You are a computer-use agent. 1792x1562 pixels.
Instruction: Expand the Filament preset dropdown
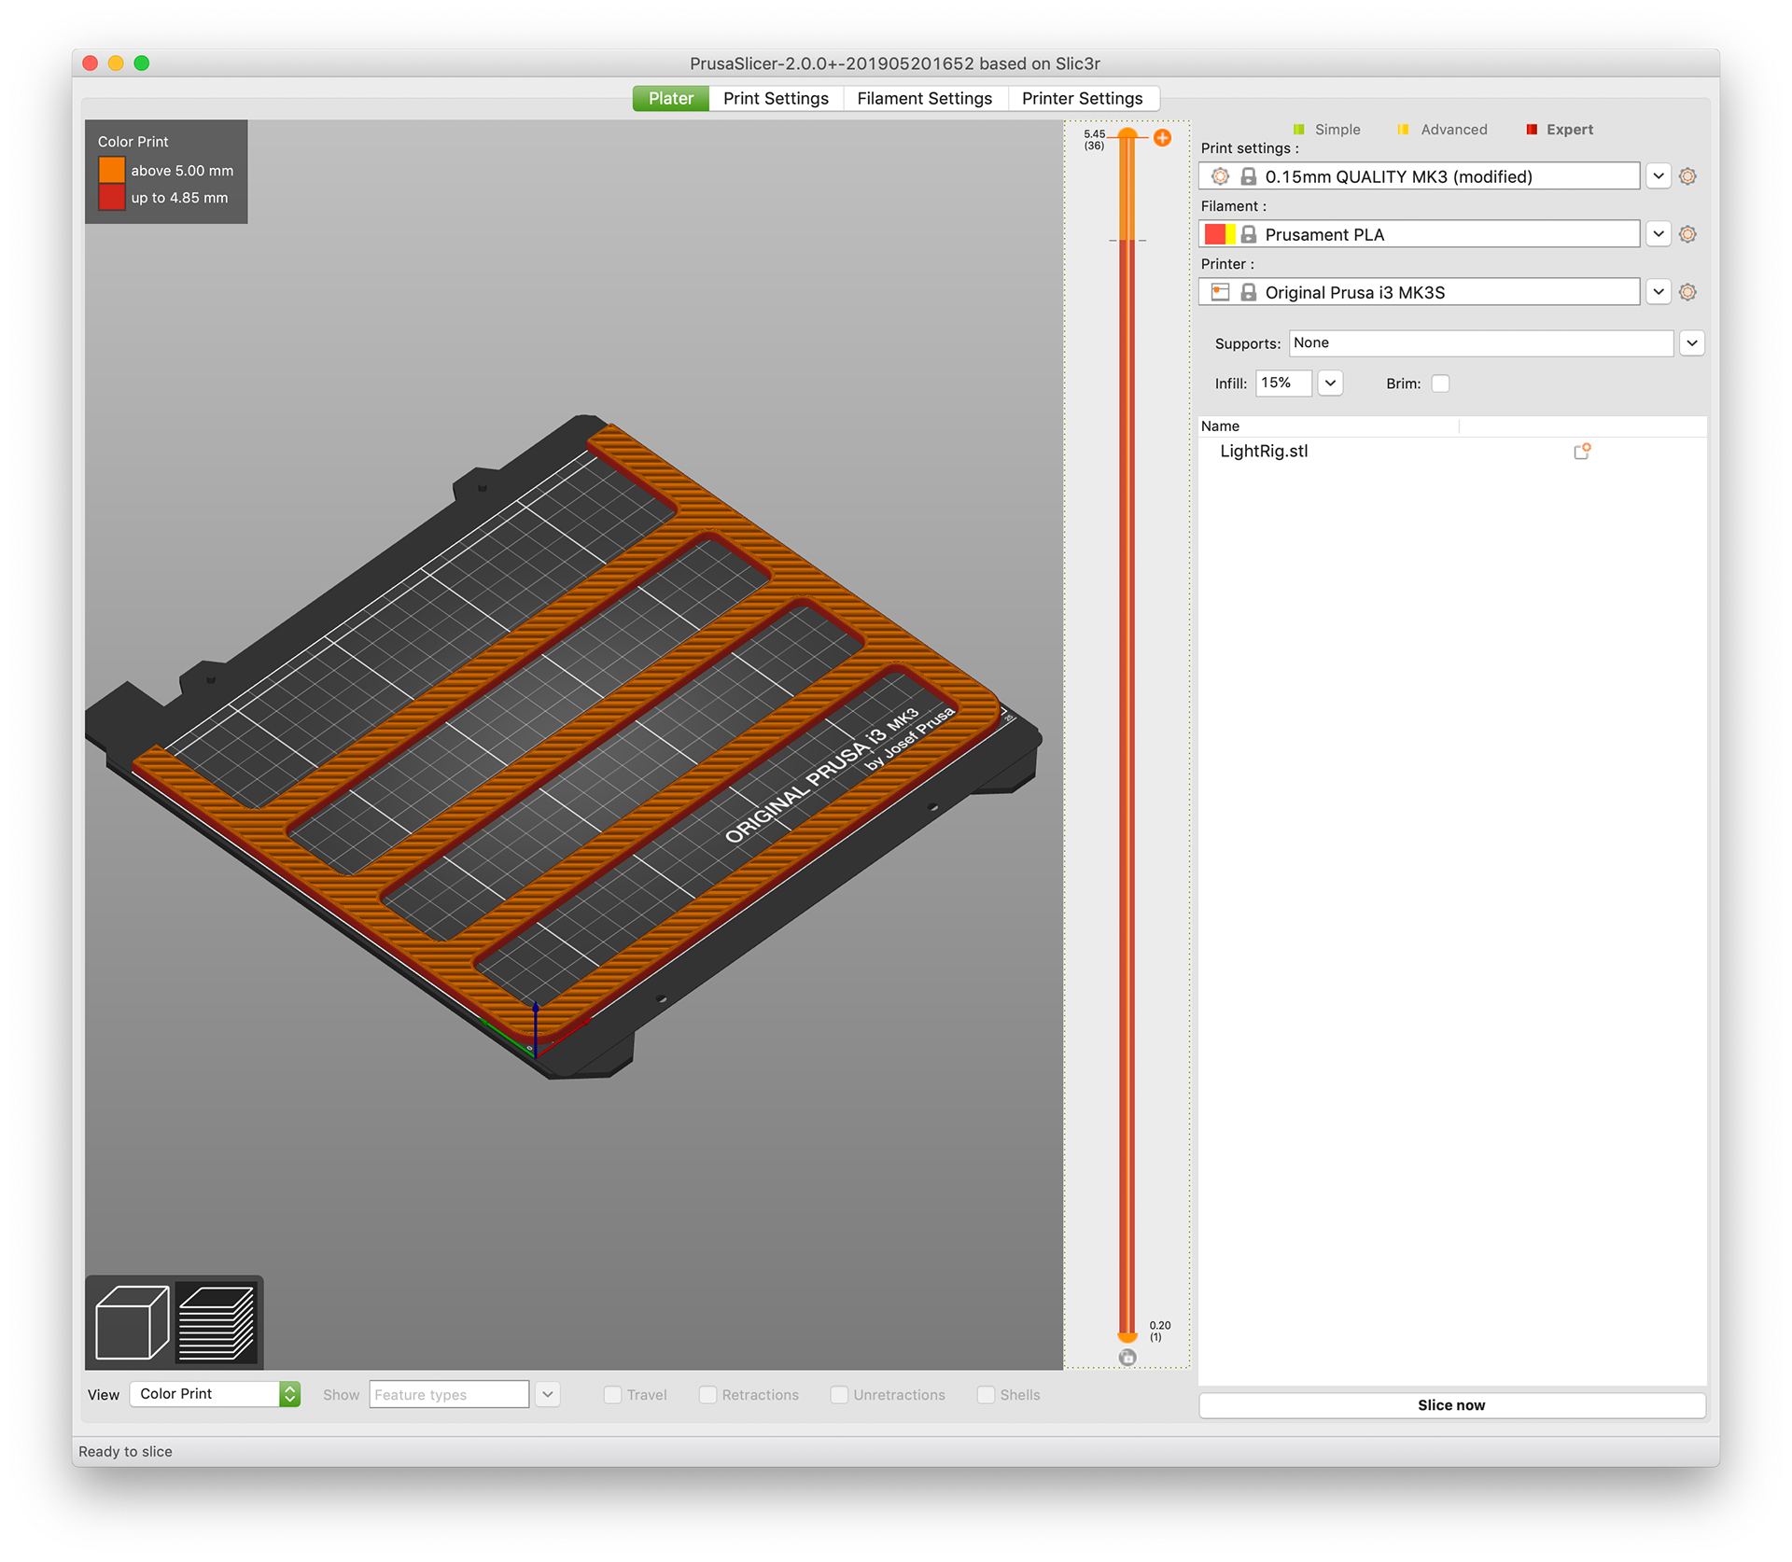pyautogui.click(x=1658, y=234)
